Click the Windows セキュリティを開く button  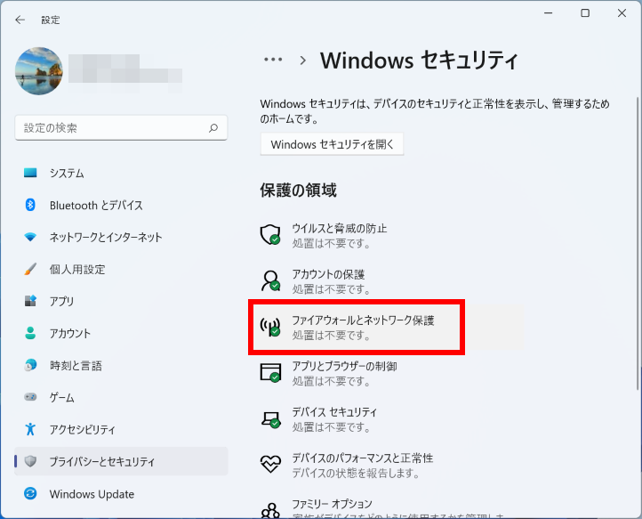click(x=332, y=144)
